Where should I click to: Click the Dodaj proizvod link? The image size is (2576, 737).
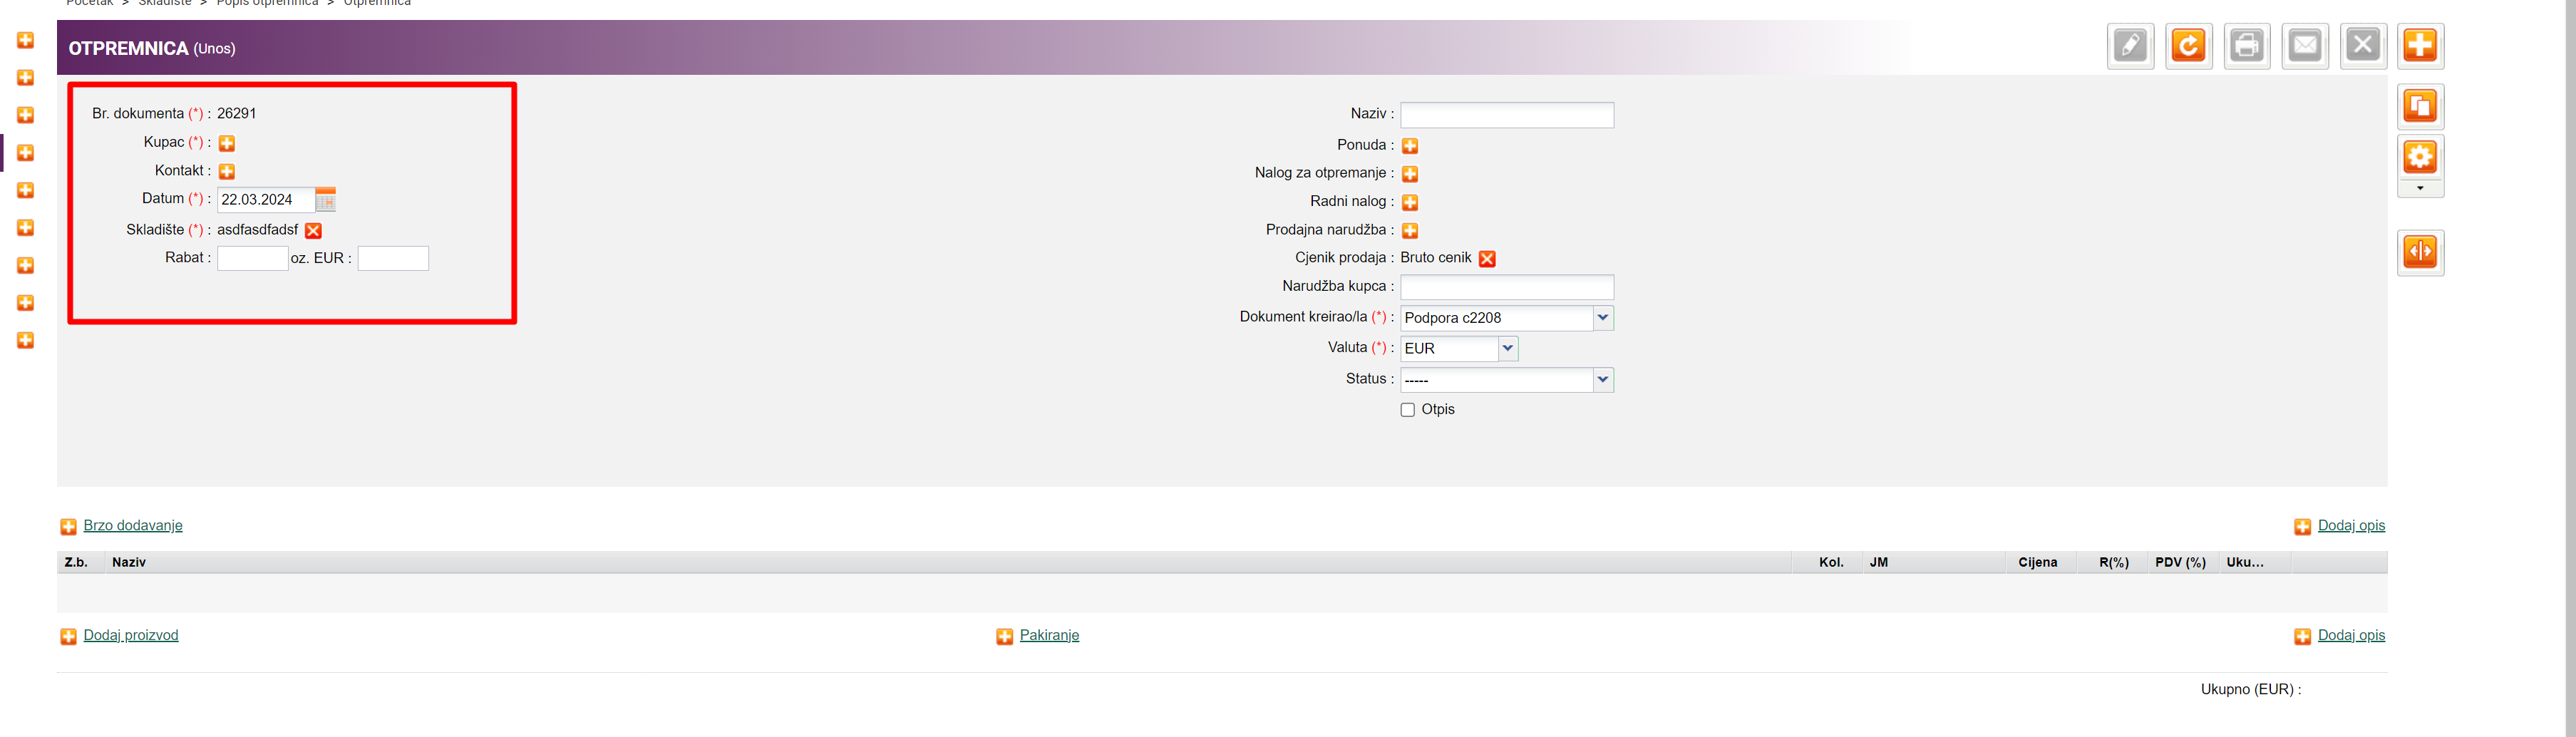tap(131, 636)
